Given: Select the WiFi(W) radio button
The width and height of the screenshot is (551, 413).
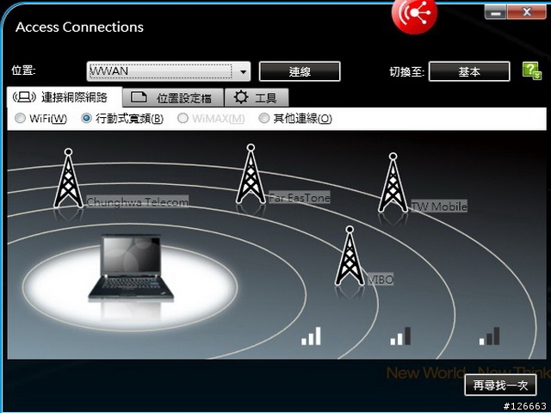Looking at the screenshot, I should pyautogui.click(x=20, y=118).
